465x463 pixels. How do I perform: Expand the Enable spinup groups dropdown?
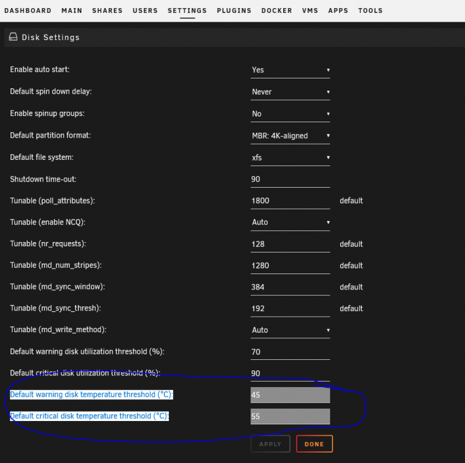[290, 114]
